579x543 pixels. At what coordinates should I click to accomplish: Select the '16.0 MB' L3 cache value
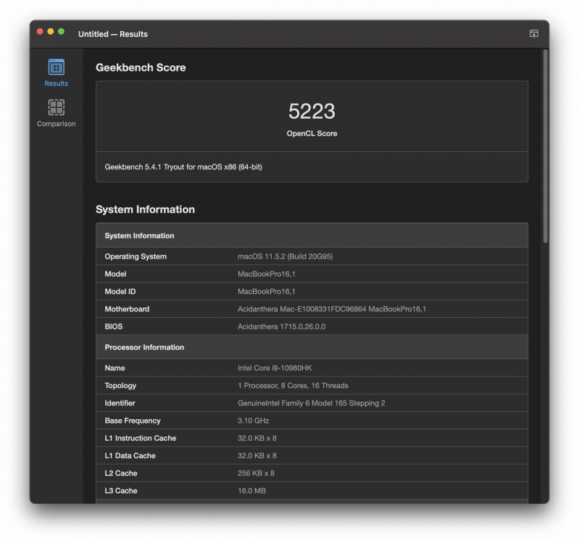252,491
